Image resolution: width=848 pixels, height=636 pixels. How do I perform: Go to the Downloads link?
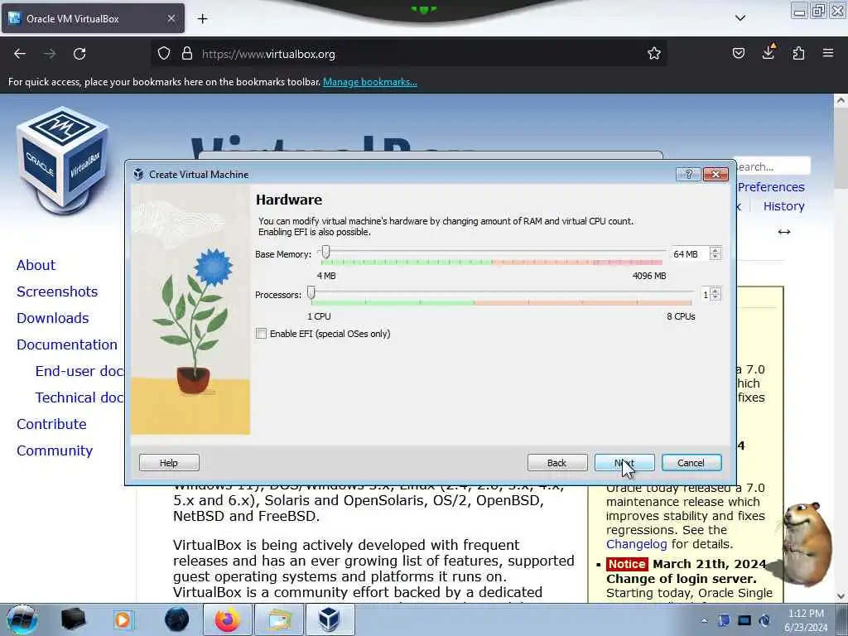point(52,318)
